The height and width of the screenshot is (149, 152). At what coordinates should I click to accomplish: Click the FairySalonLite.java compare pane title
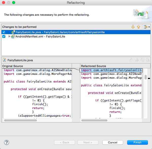(20, 60)
